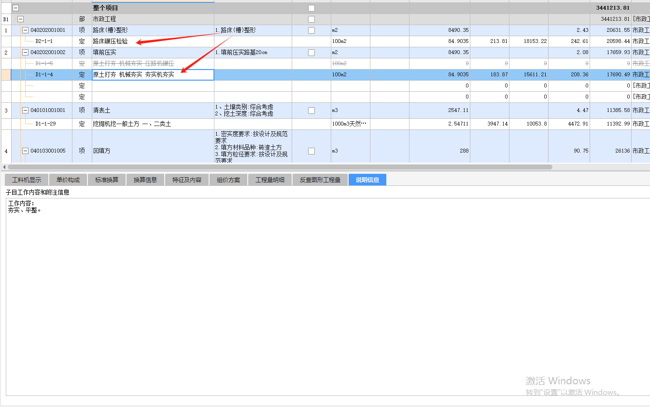
Task: Collapse the 市政工程 section row
Action: [x=20, y=19]
